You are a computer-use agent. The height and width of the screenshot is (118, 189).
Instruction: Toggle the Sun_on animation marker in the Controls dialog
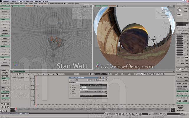pyautogui.click(x=70, y=87)
